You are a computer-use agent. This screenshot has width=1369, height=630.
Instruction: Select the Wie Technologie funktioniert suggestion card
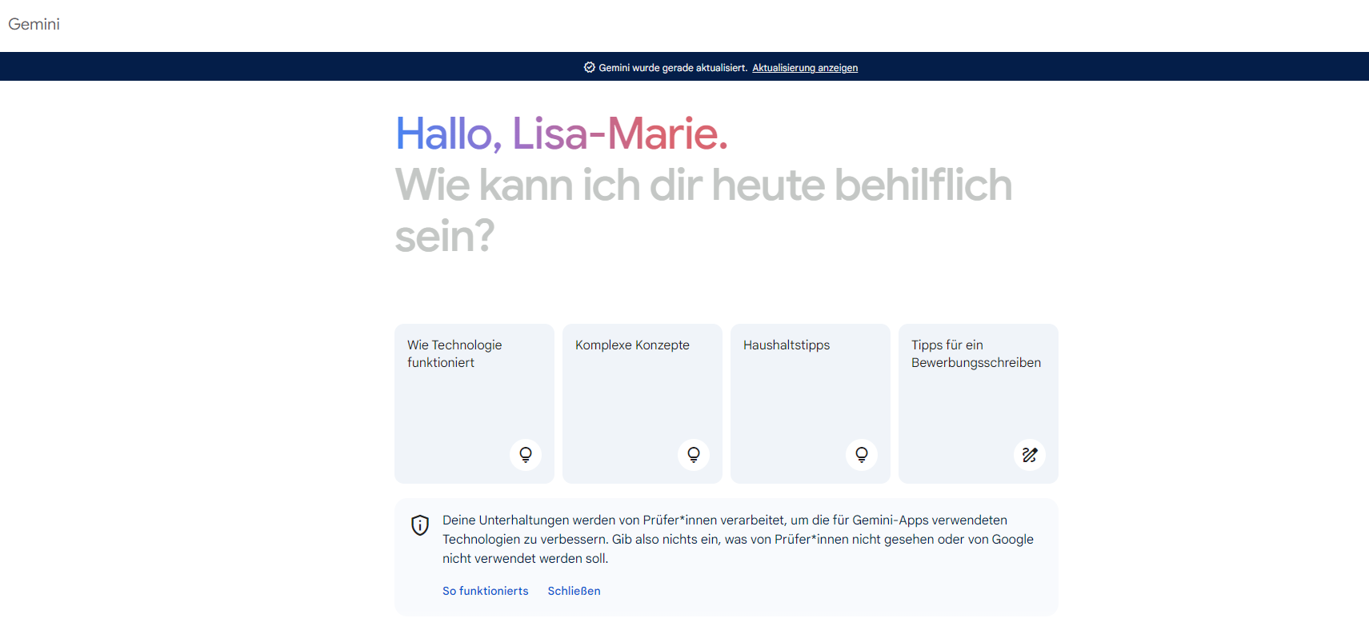[474, 404]
